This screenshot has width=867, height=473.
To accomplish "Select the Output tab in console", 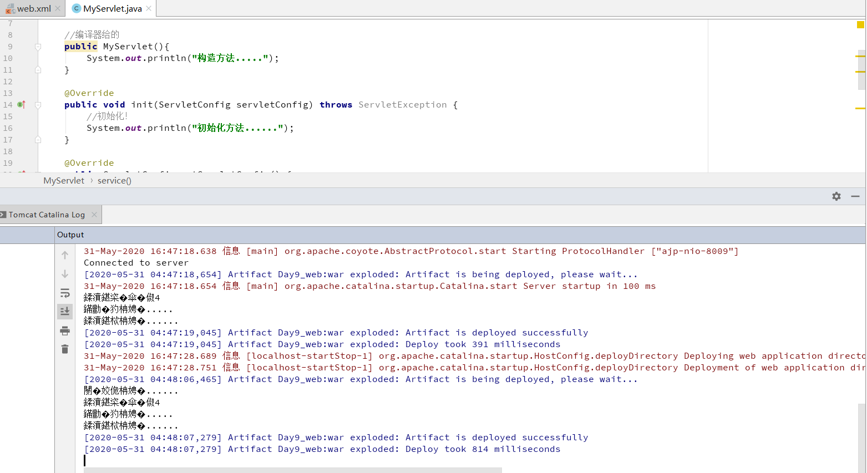I will [70, 235].
